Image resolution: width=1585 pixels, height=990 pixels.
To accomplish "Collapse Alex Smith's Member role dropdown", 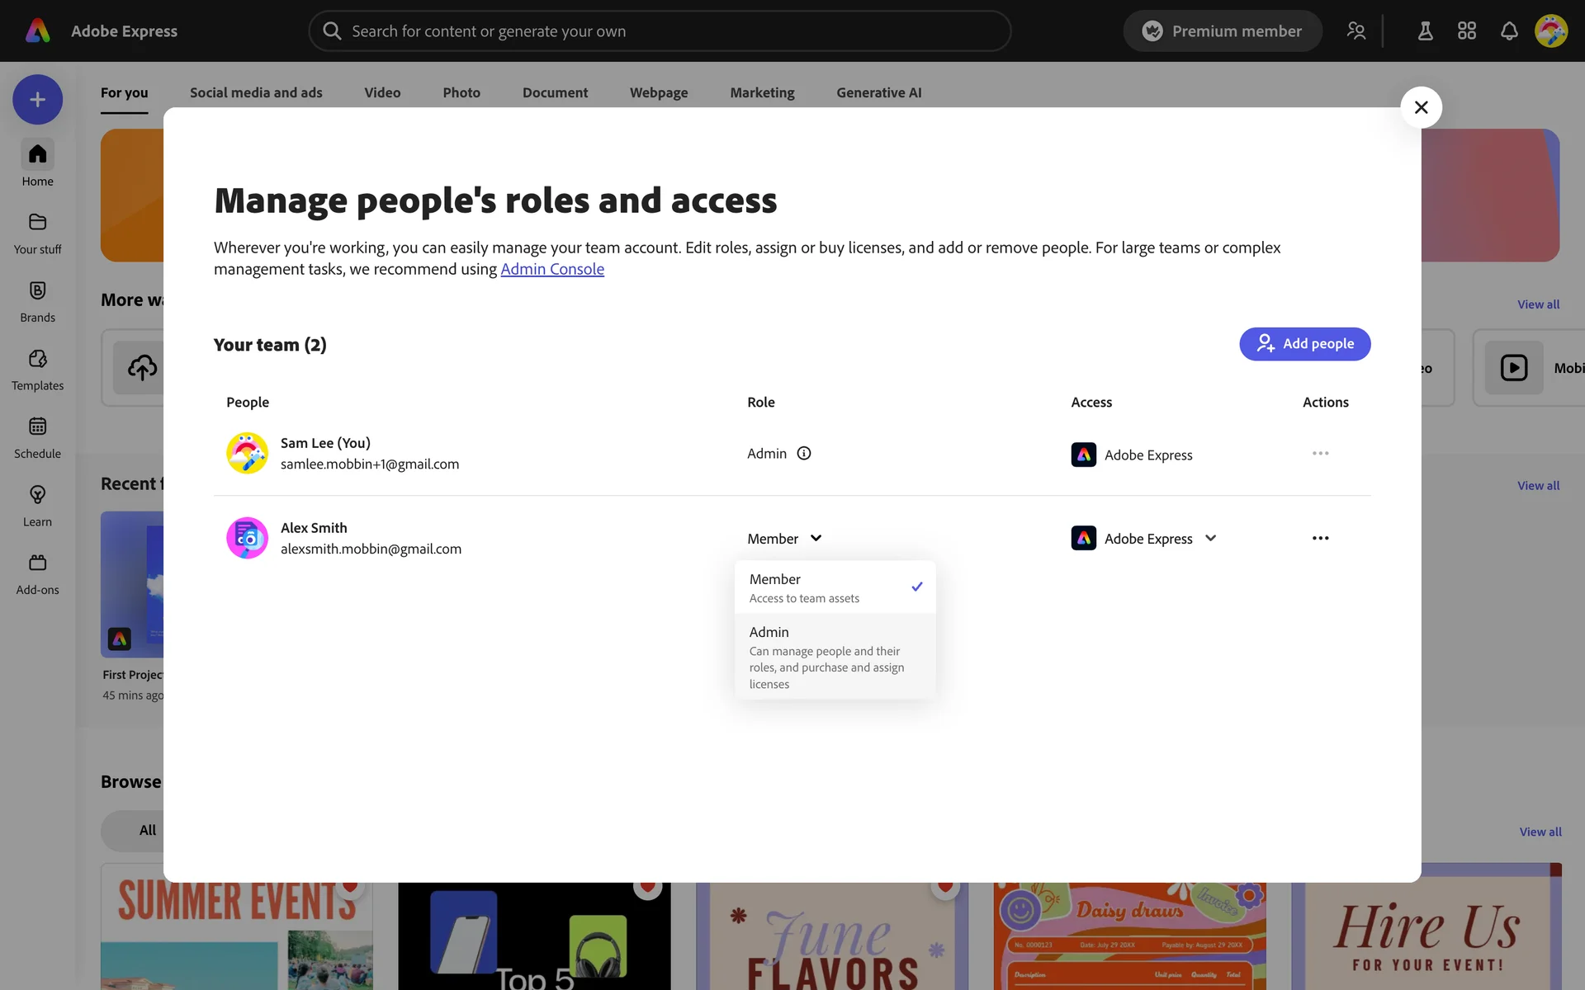I will click(784, 539).
